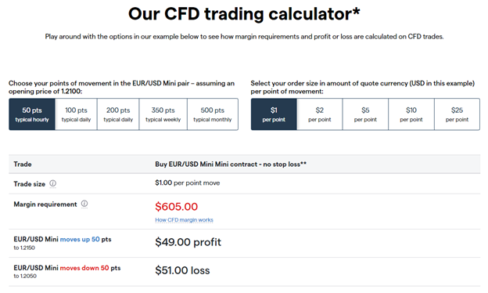Click the $49.00 profit result
Image resolution: width=488 pixels, height=293 pixels.
pyautogui.click(x=188, y=242)
